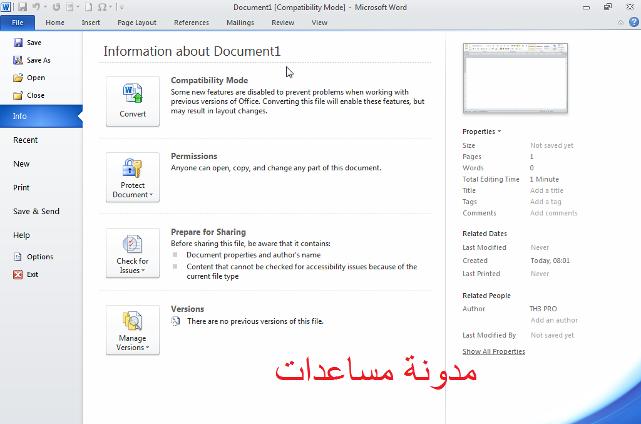Go to the Mailings tab
Screen dimensions: 641x424
coord(240,23)
